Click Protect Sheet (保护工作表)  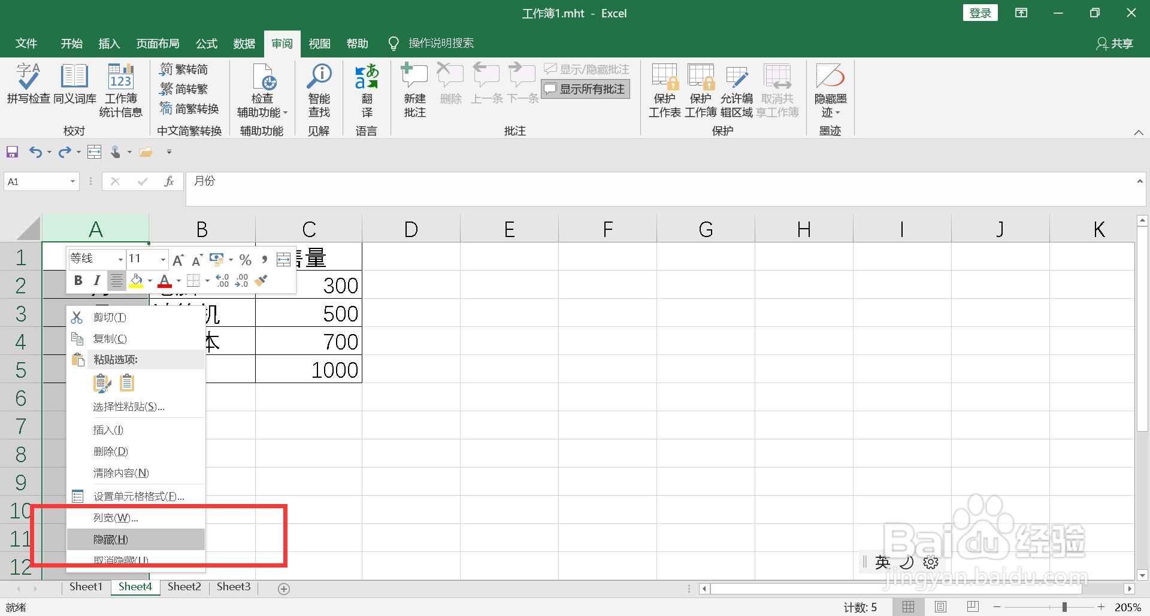click(x=664, y=90)
